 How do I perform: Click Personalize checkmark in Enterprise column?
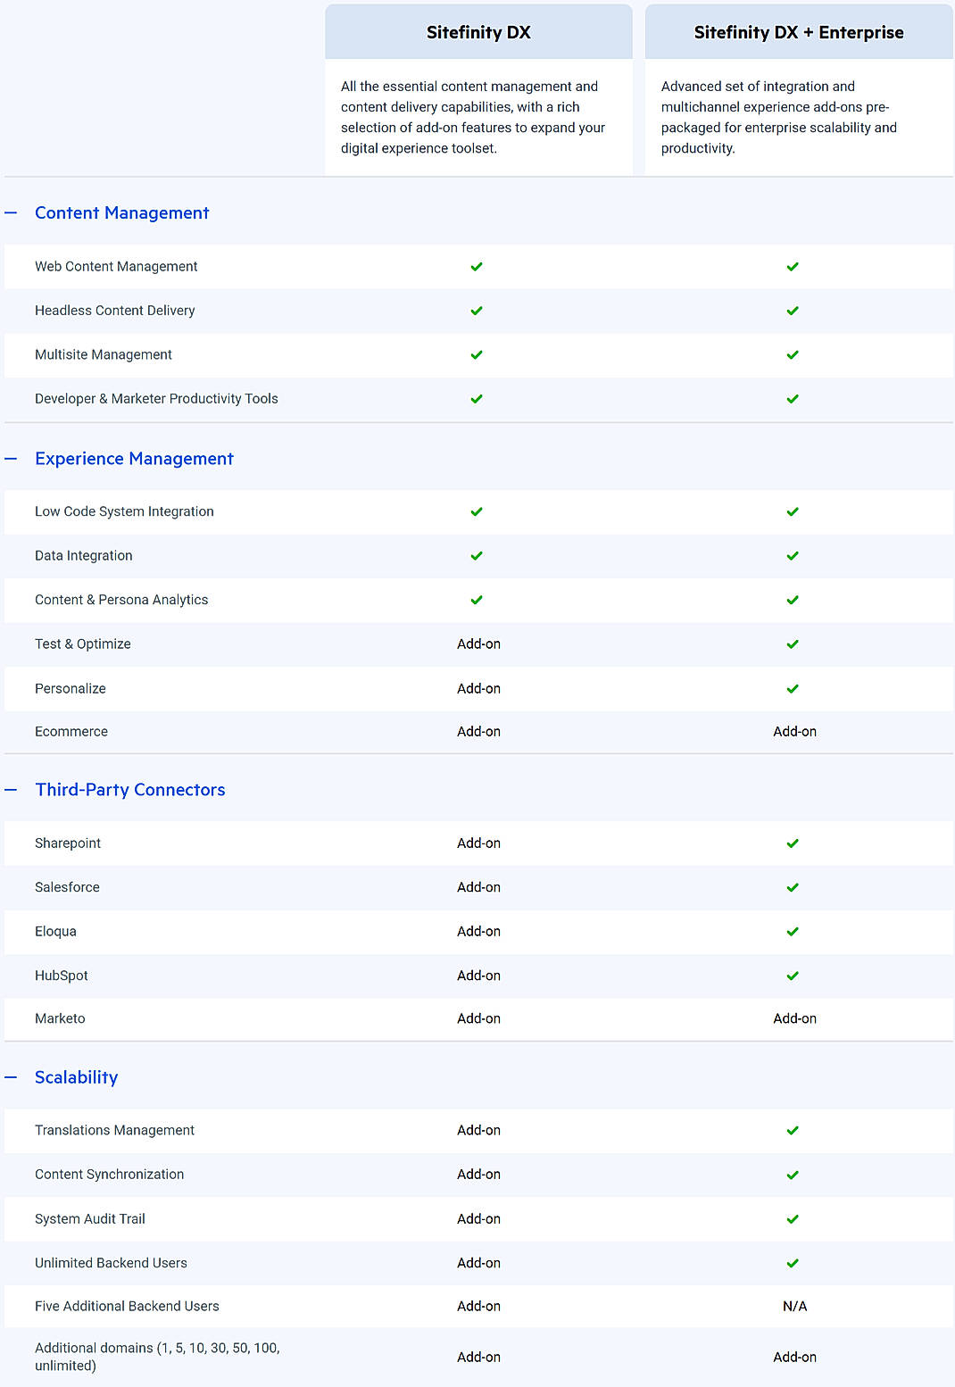click(x=793, y=688)
